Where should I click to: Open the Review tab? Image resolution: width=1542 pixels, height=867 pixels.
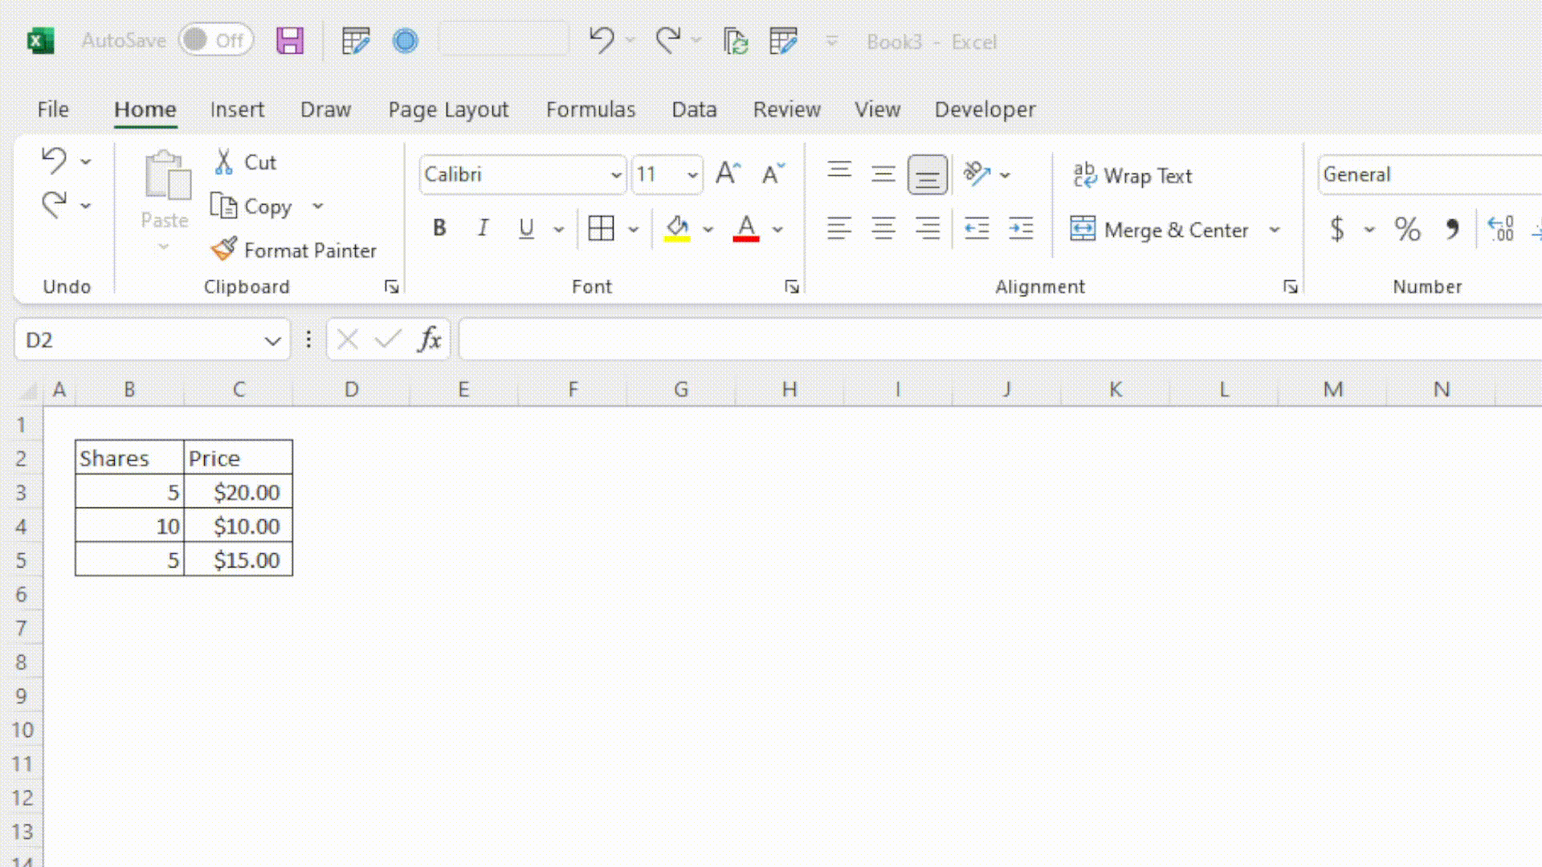point(786,109)
